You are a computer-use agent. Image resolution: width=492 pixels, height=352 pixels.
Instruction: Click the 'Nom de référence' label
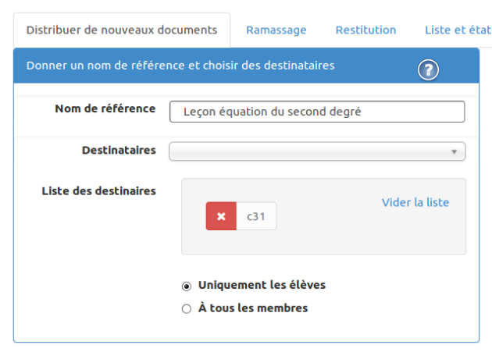point(105,108)
